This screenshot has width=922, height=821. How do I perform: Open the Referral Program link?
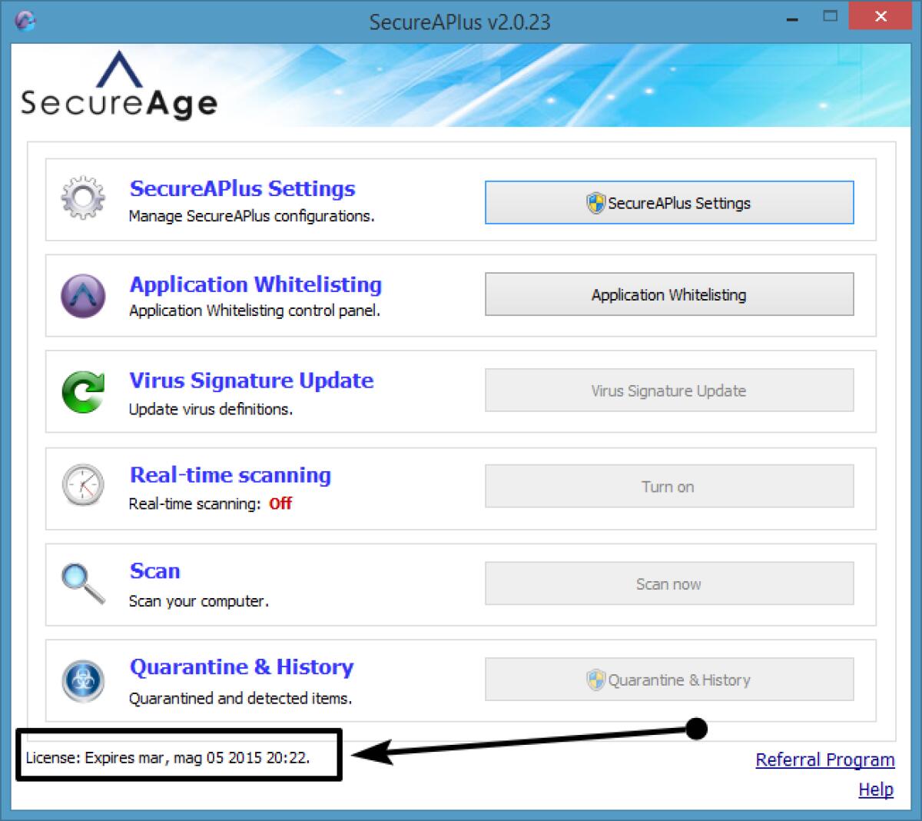[x=825, y=760]
